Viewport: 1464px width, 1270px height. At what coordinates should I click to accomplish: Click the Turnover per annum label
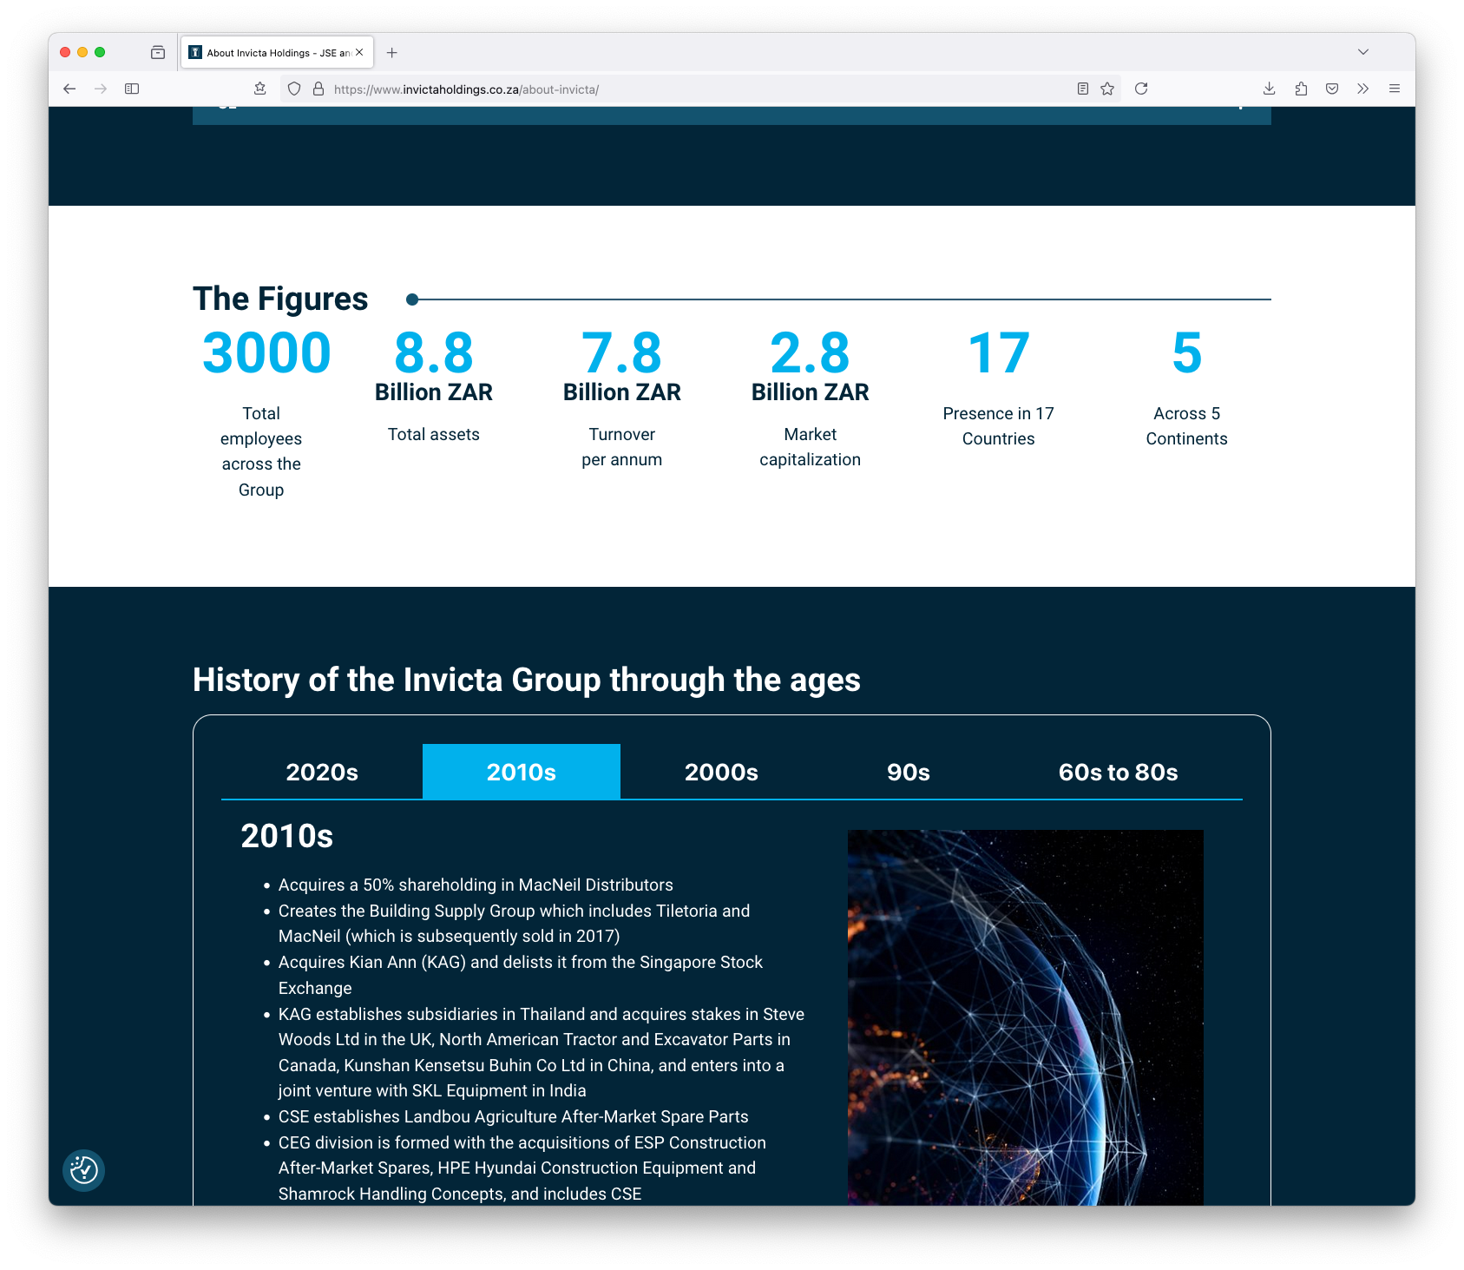(x=622, y=447)
